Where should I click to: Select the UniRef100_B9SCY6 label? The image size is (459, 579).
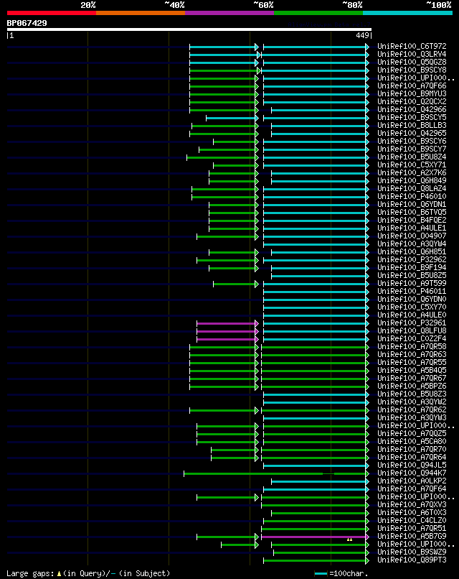[x=412, y=141]
